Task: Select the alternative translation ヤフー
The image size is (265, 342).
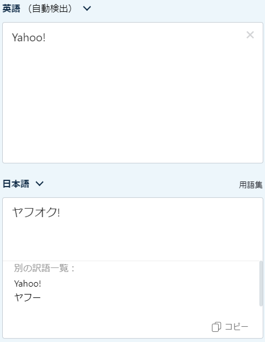Action: [28, 297]
